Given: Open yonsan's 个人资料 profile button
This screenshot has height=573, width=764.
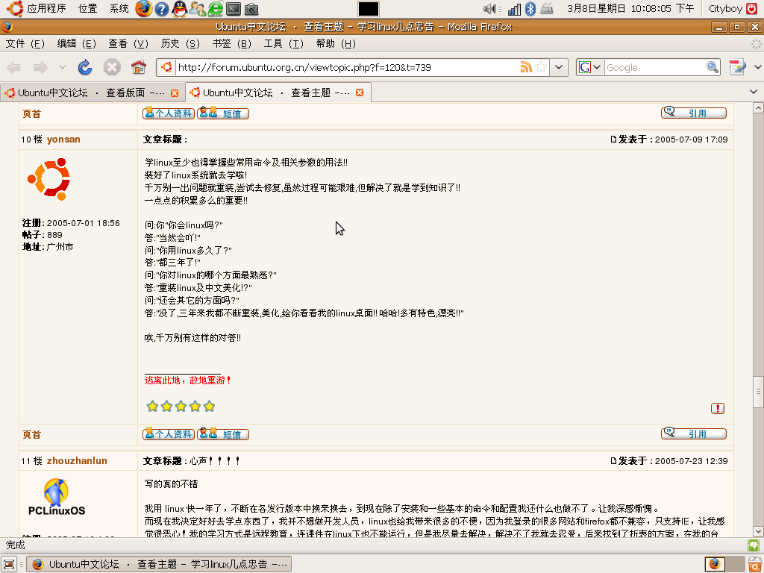Looking at the screenshot, I should (x=169, y=433).
